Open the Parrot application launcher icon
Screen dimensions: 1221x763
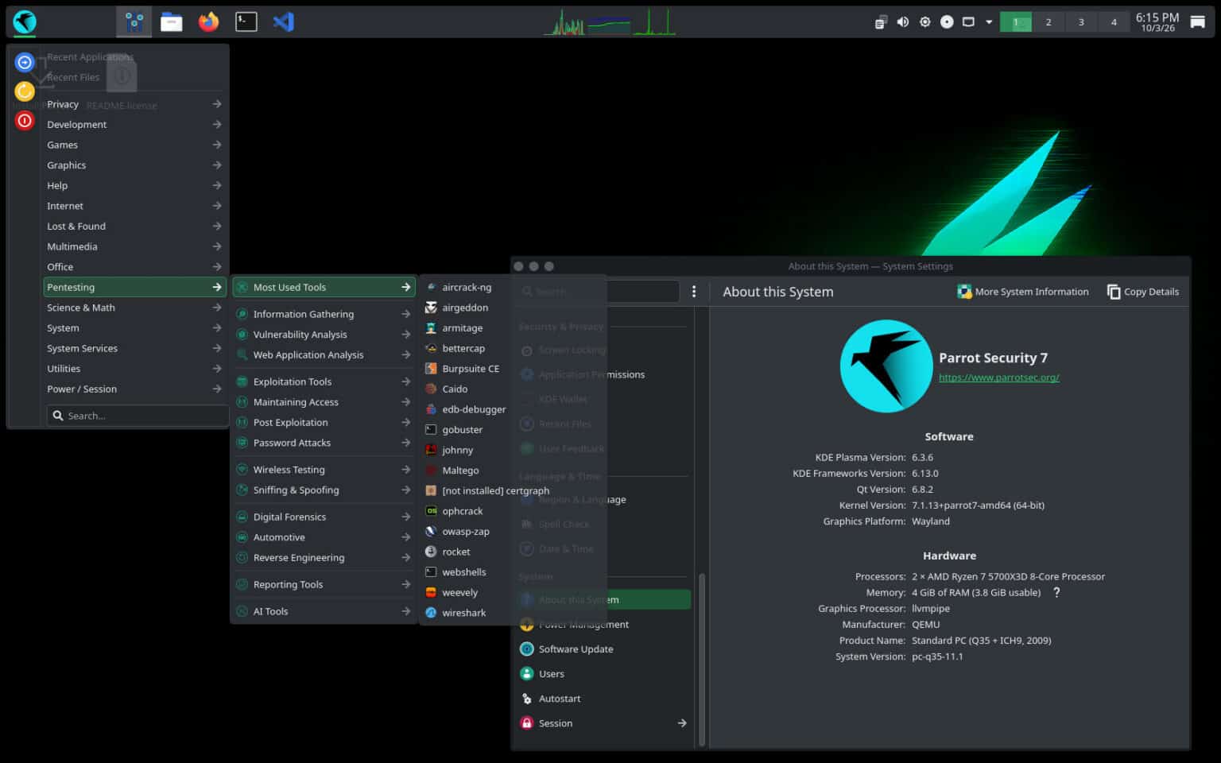25,21
